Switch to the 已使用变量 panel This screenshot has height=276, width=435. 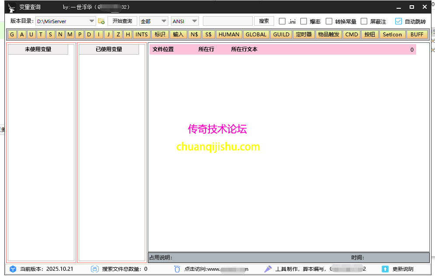click(108, 49)
